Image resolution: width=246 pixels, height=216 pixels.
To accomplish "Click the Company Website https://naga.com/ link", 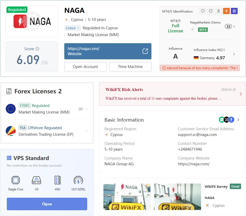I will coord(194,164).
